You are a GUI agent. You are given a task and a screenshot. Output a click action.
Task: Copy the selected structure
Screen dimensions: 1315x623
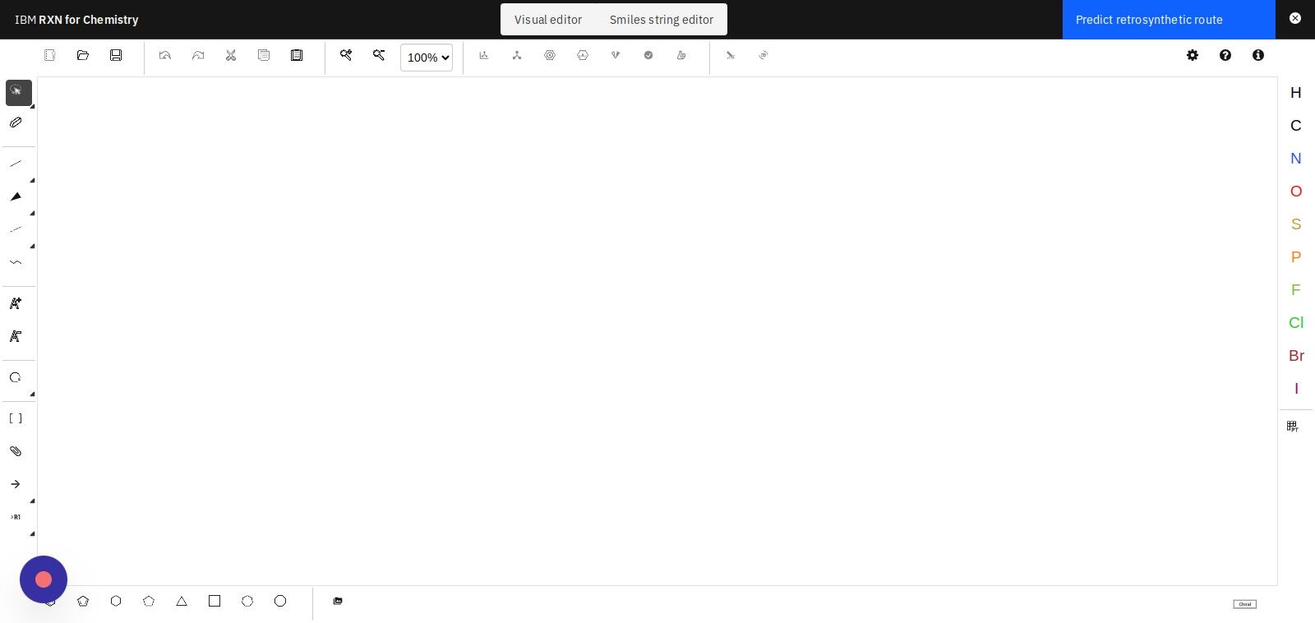pos(264,55)
